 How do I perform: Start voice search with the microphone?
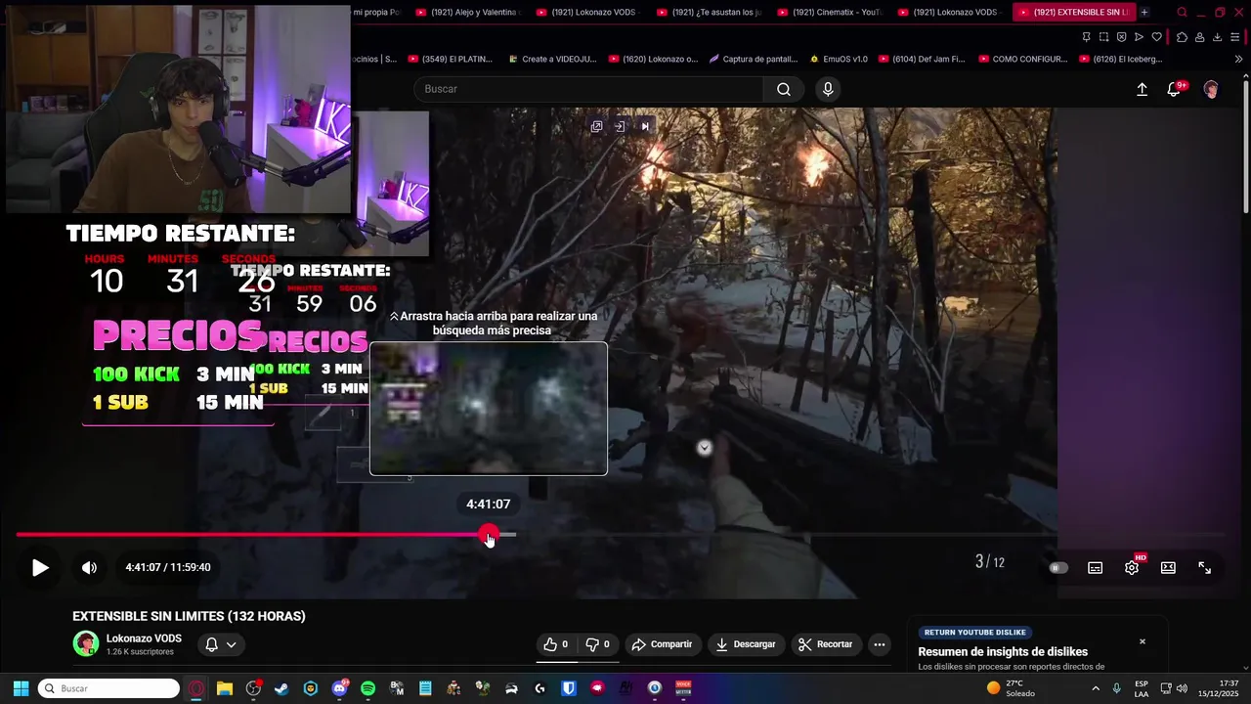coord(828,89)
